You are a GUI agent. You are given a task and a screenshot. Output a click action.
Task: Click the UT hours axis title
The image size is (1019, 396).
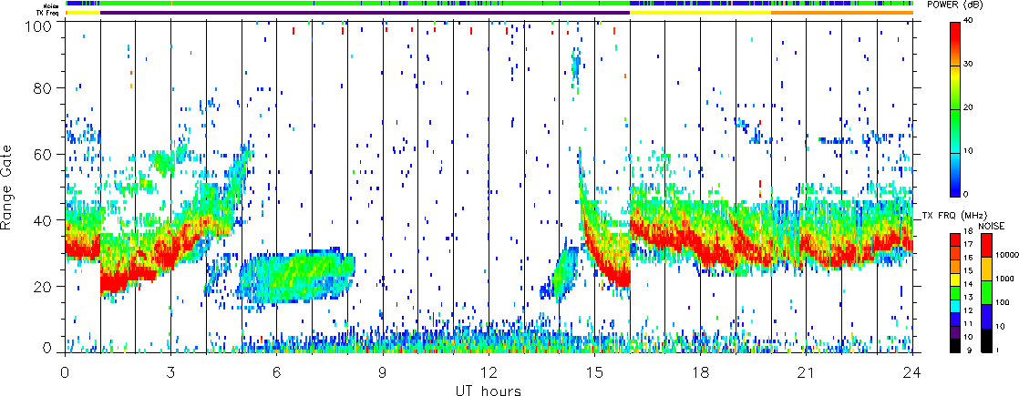click(489, 390)
